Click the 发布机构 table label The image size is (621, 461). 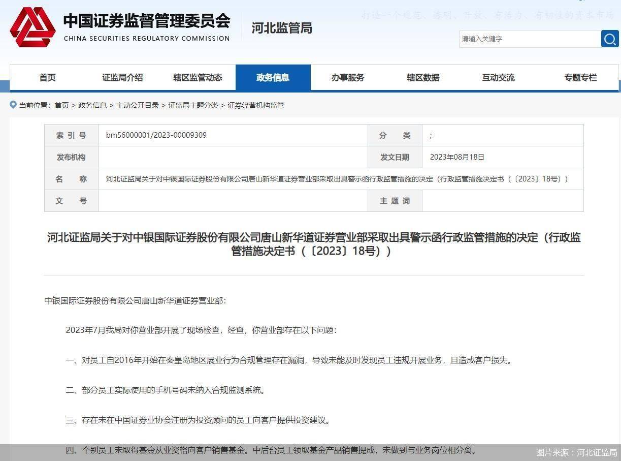pos(71,157)
